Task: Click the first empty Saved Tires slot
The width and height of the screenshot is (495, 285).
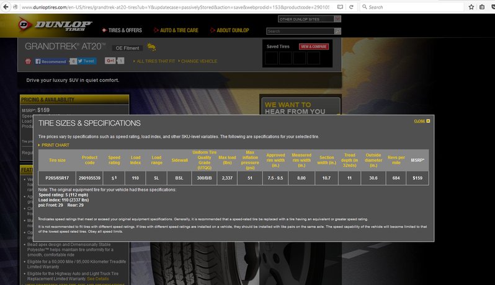Action: point(272,58)
